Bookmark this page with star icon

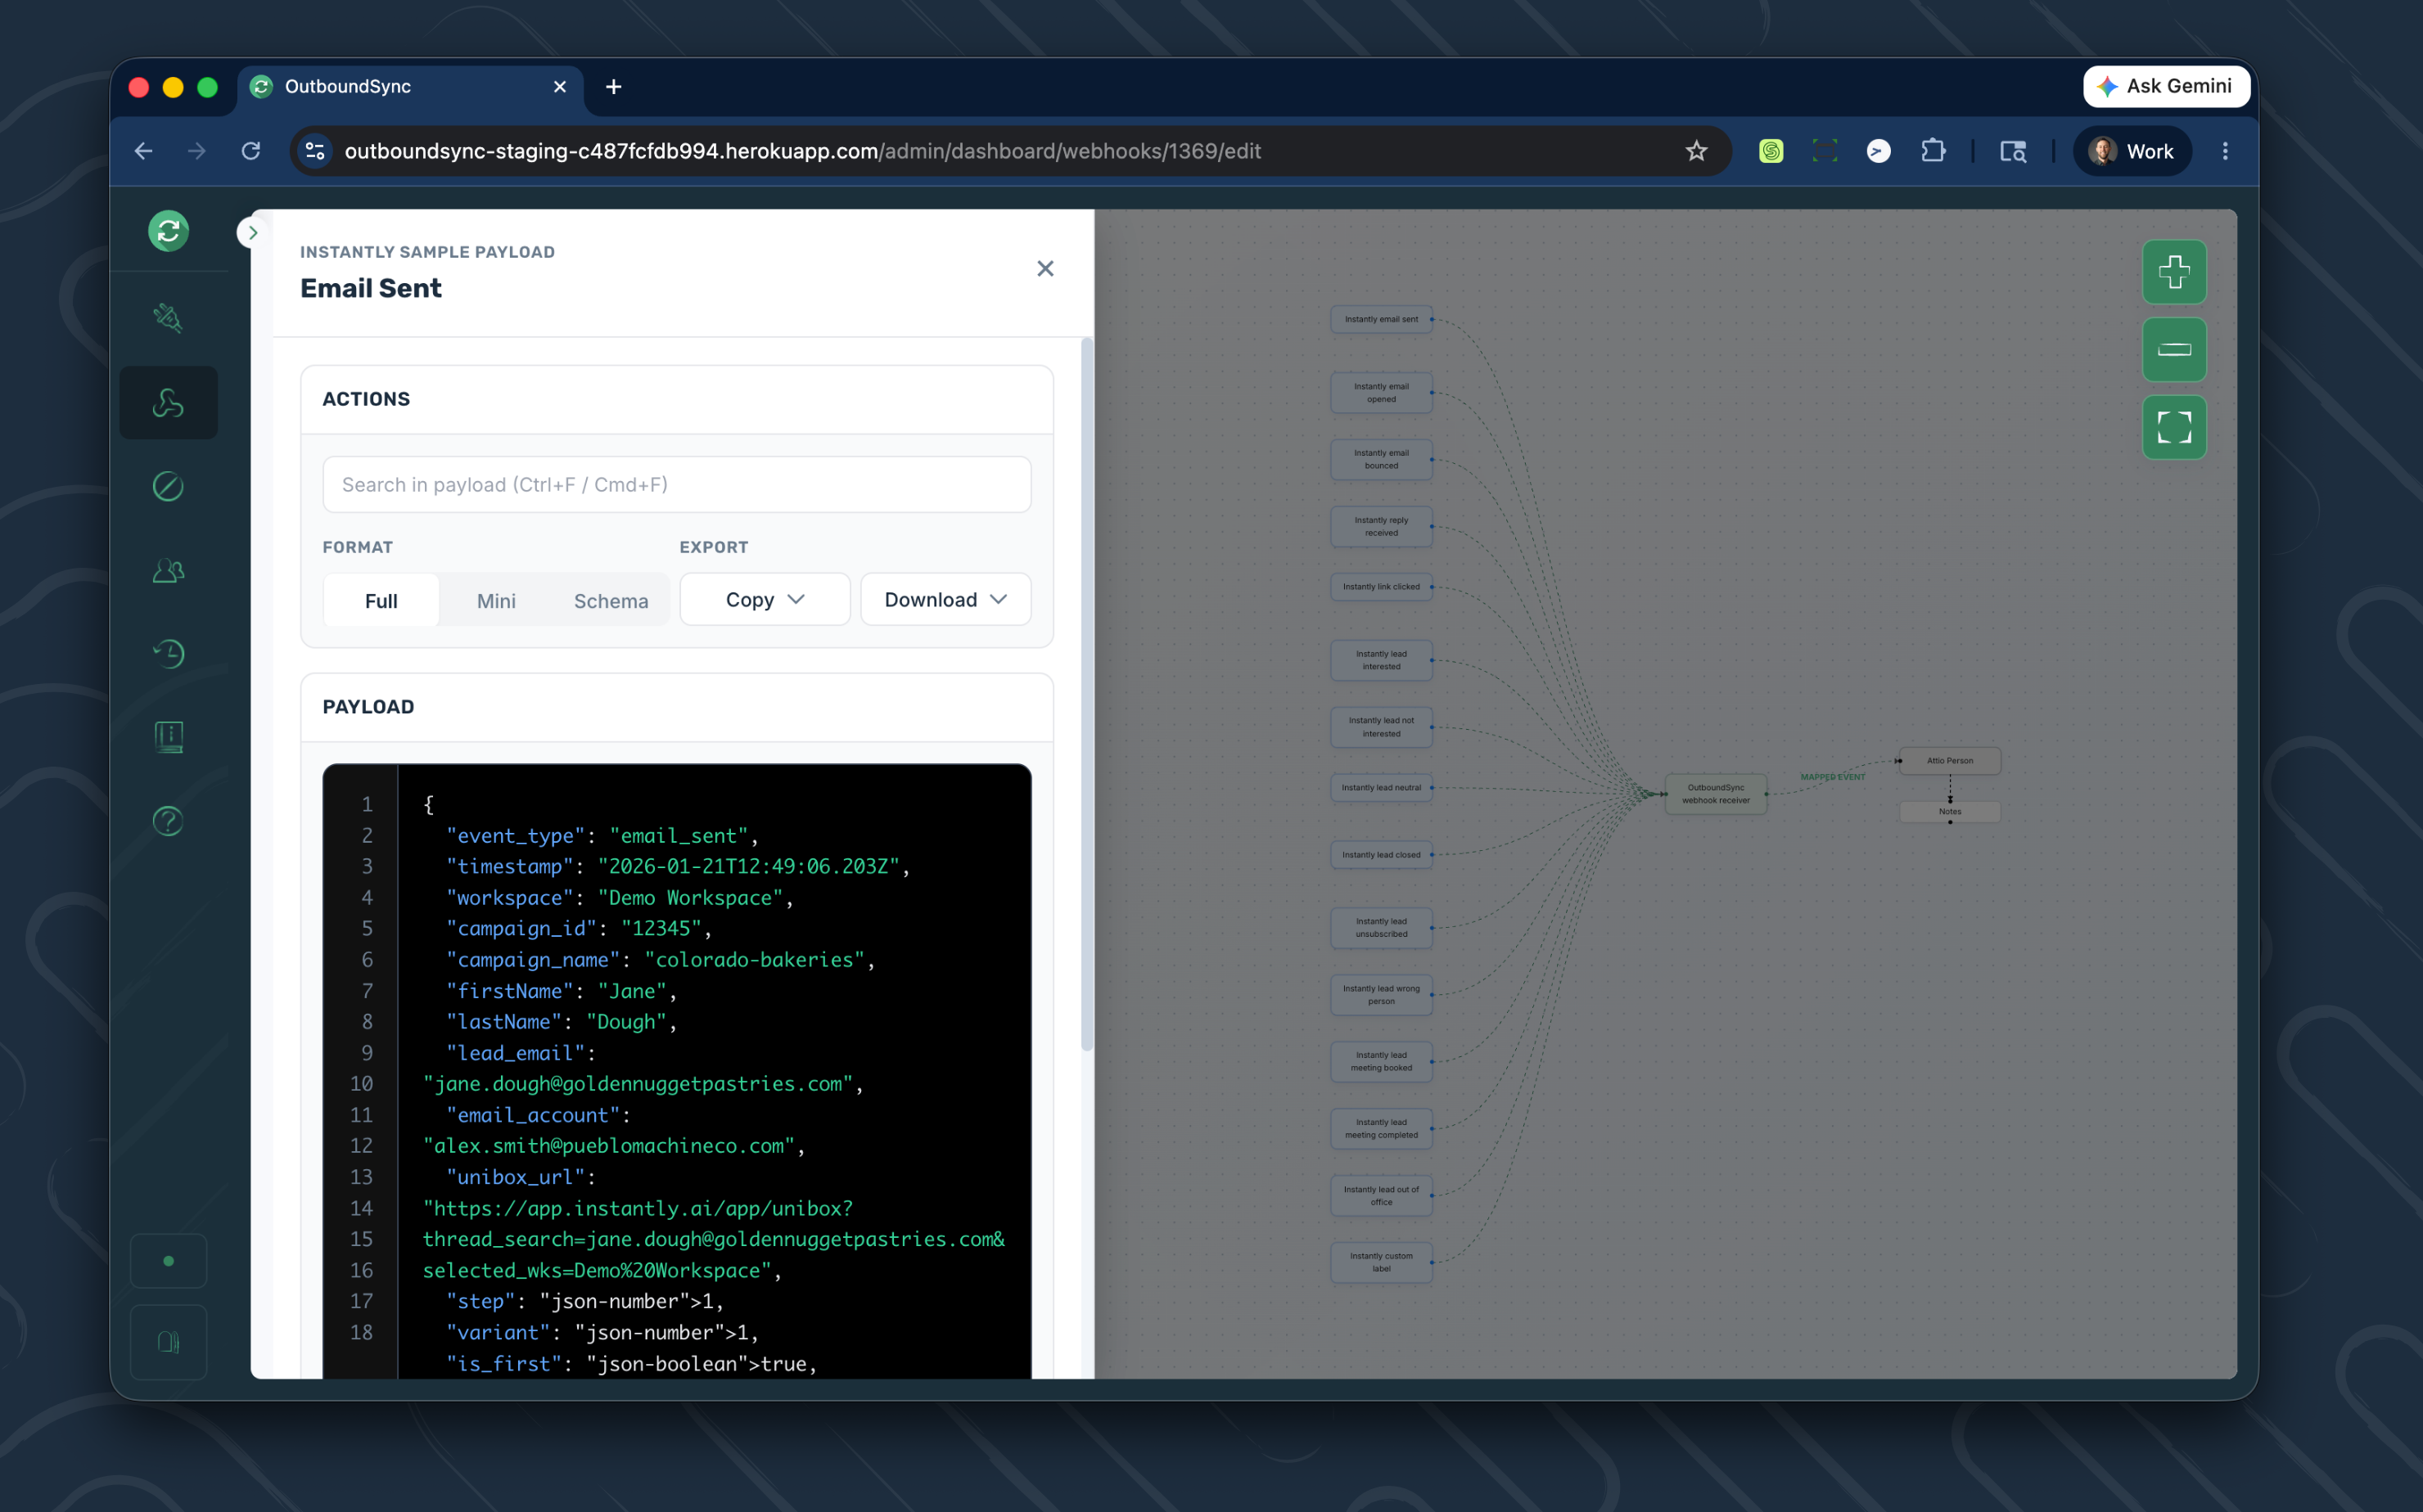pyautogui.click(x=1696, y=151)
